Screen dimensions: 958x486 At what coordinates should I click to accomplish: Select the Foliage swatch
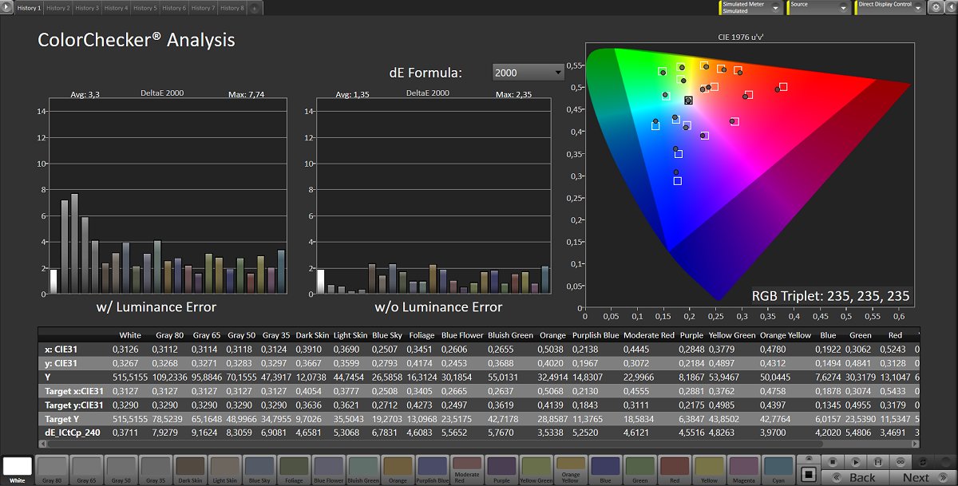[294, 469]
